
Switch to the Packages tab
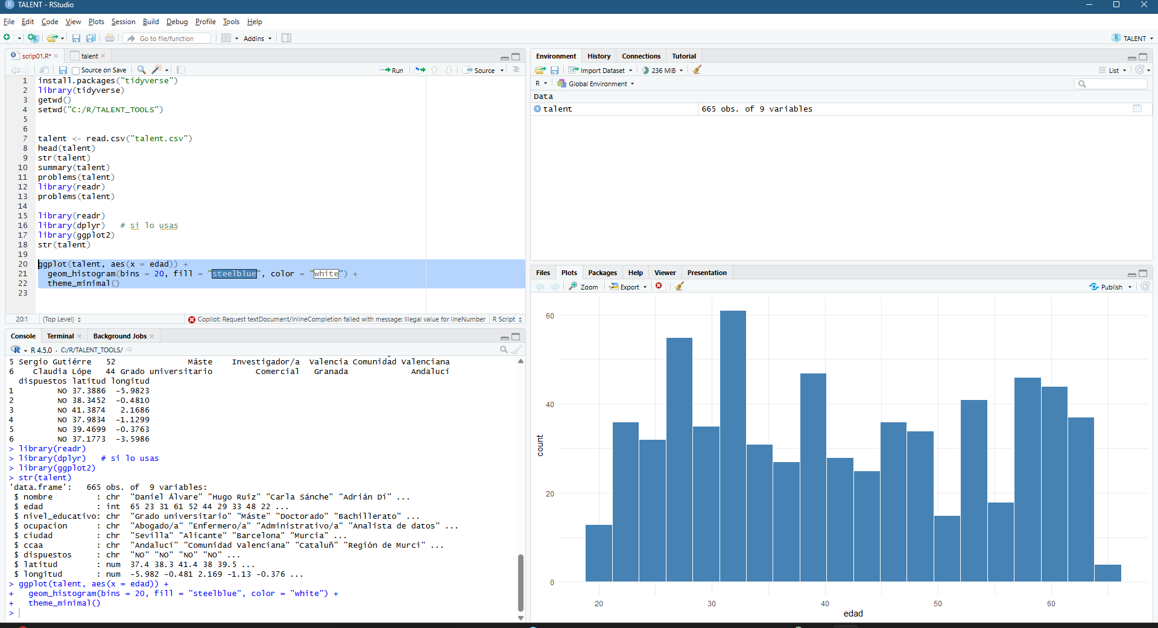[x=602, y=273]
